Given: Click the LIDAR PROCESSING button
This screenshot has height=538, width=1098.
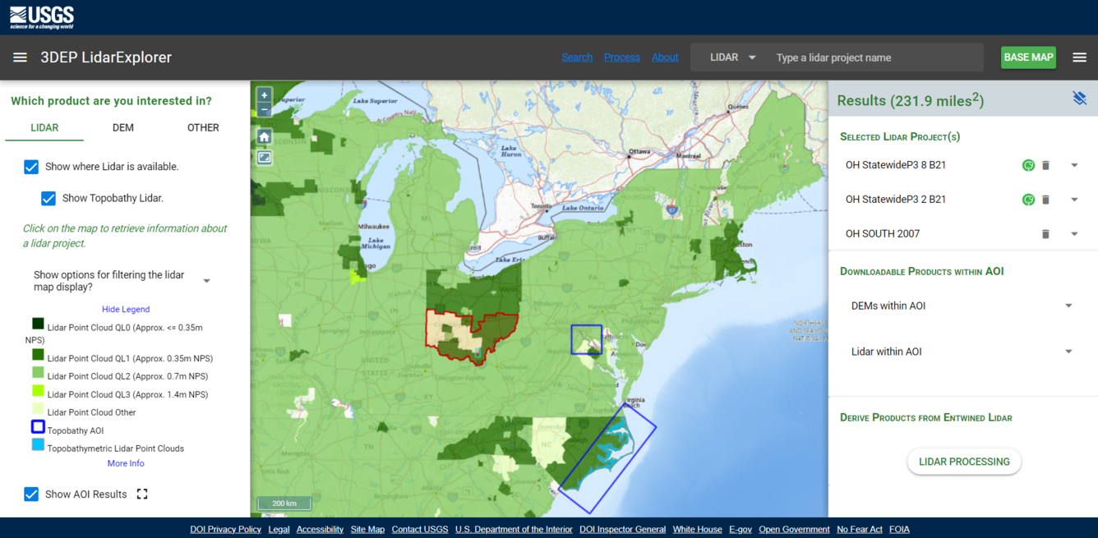Looking at the screenshot, I should point(964,462).
